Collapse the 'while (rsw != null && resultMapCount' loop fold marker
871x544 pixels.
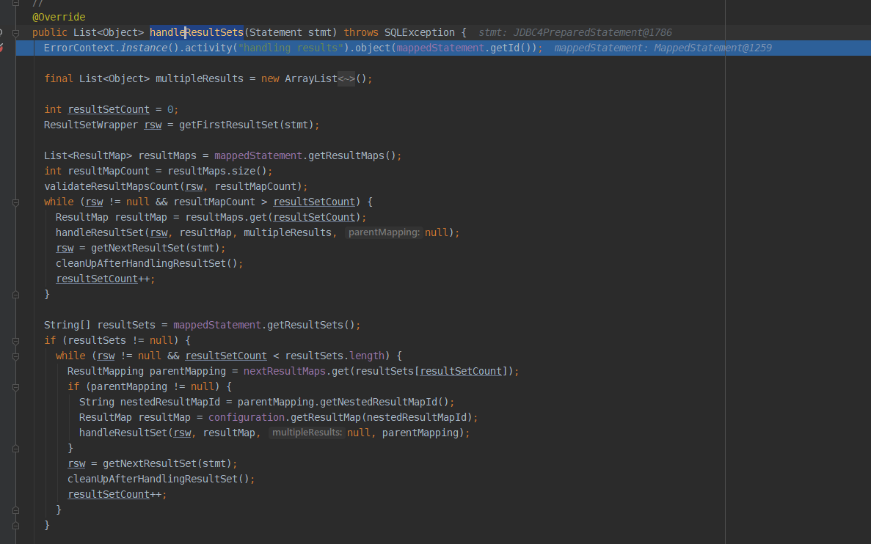15,202
